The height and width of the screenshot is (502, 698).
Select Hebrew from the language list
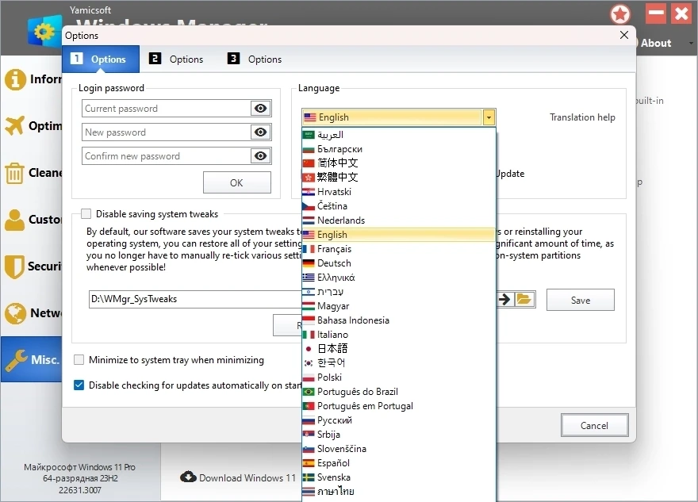(x=399, y=292)
